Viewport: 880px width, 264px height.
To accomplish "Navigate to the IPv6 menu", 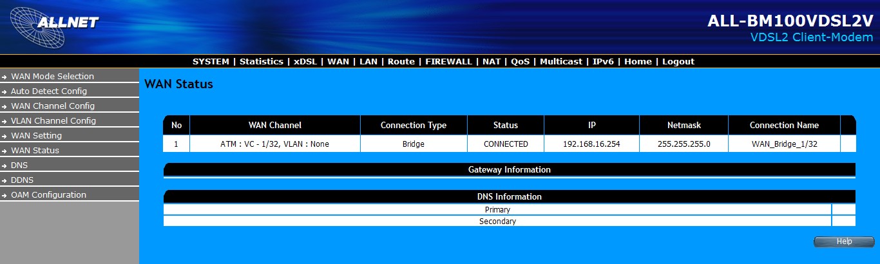I will pos(604,62).
